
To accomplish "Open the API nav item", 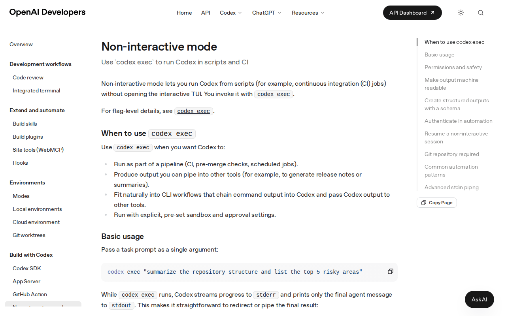I will [x=206, y=13].
